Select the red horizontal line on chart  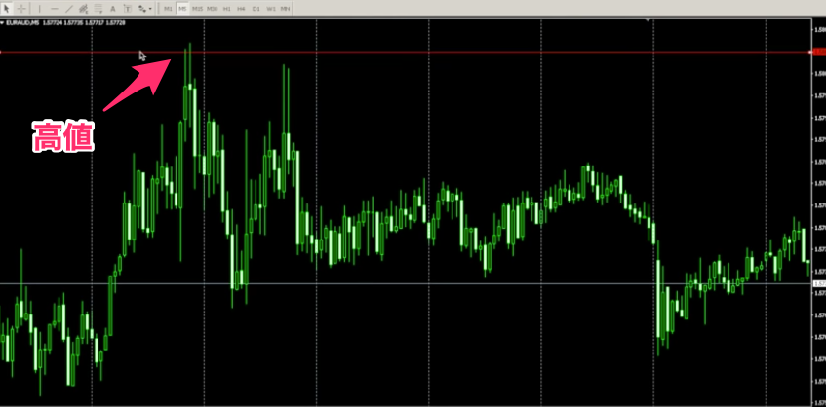click(x=405, y=52)
